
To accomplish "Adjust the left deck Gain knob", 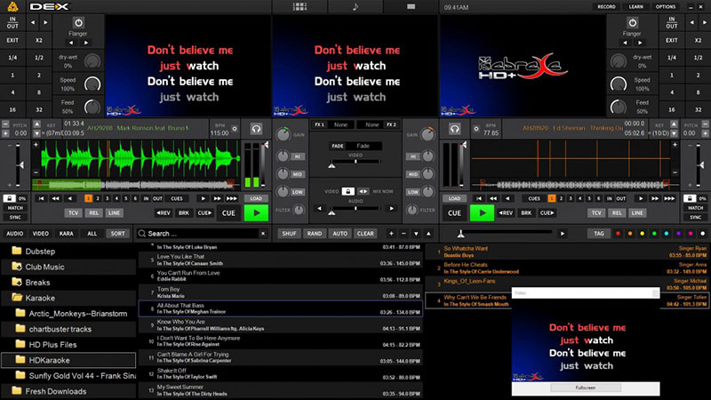I will tap(284, 135).
